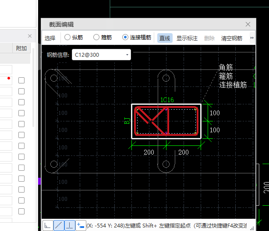This screenshot has height=231, width=269.
Task: Click the magenta rebar point at top middle
Action: click(x=166, y=110)
